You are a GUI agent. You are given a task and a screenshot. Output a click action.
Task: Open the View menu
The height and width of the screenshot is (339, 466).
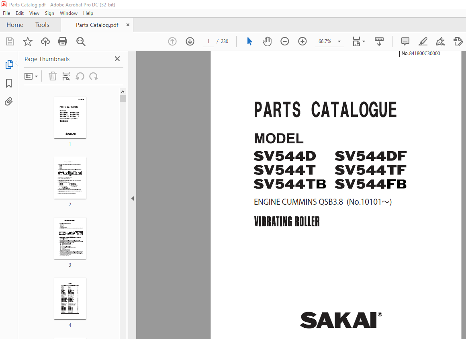pos(34,13)
